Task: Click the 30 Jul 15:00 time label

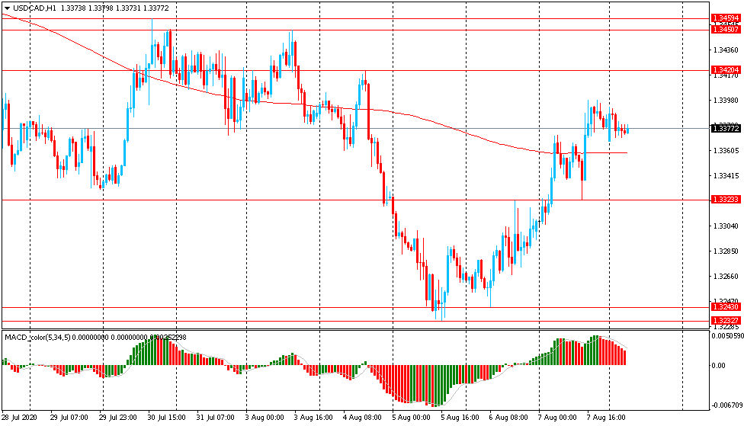Action: pyautogui.click(x=168, y=418)
